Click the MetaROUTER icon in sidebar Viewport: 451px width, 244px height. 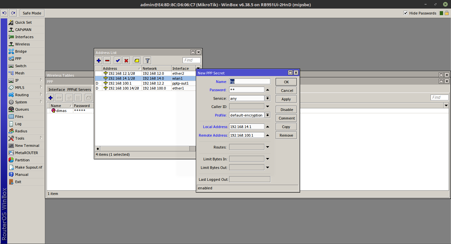[x=11, y=153]
